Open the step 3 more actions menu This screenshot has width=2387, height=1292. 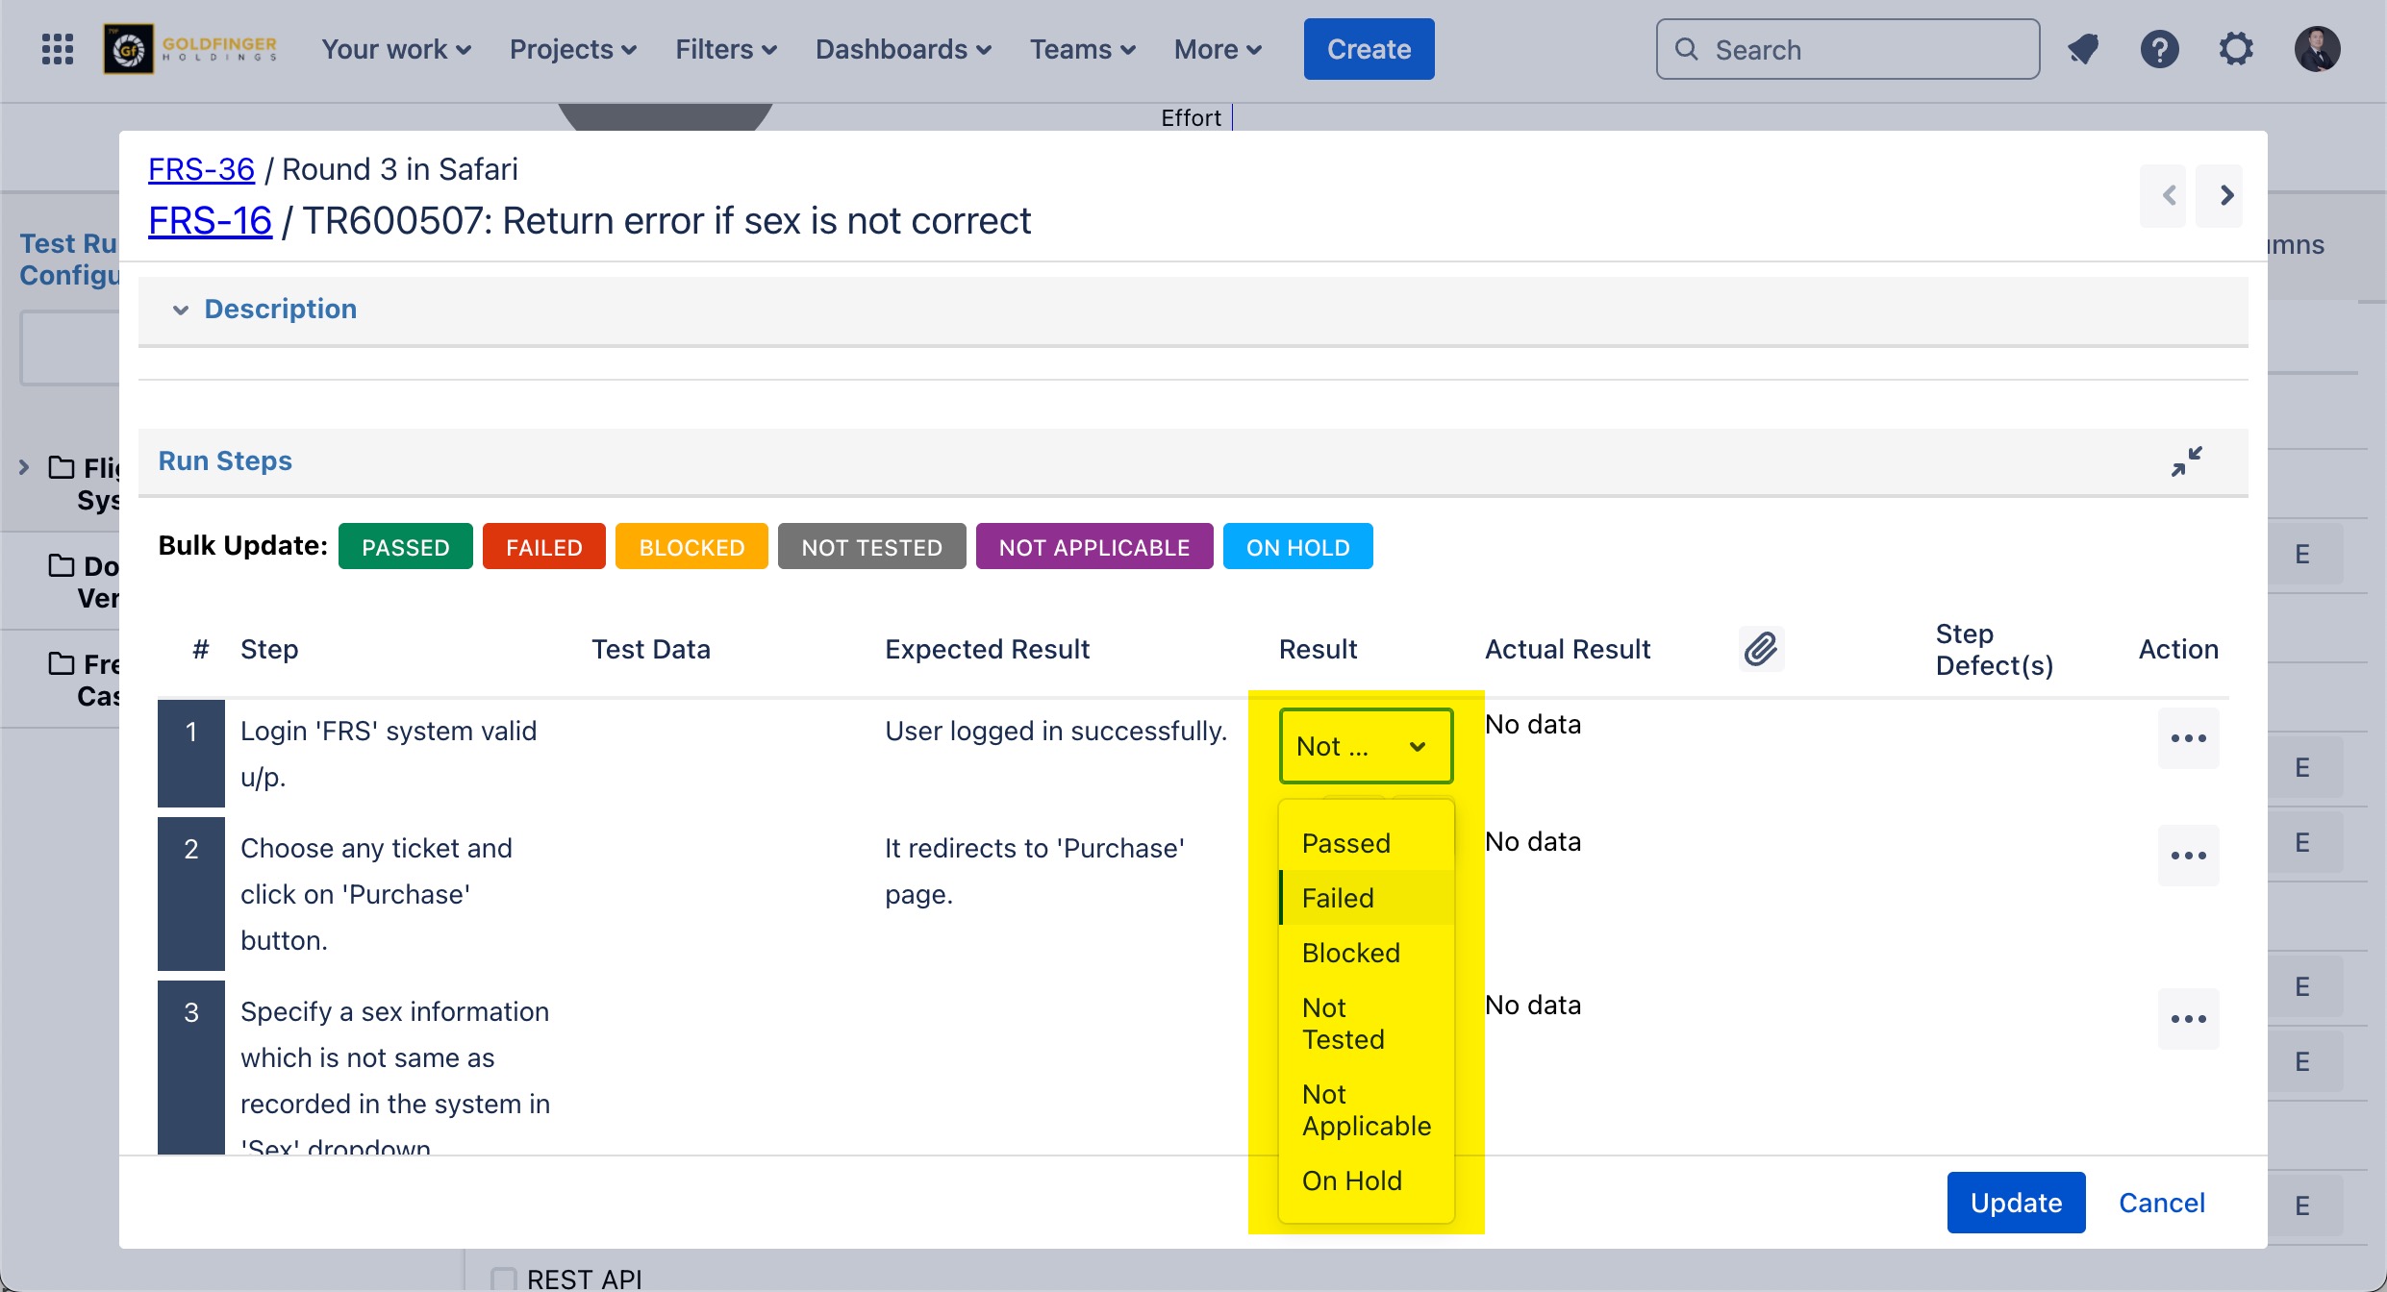click(2188, 1019)
